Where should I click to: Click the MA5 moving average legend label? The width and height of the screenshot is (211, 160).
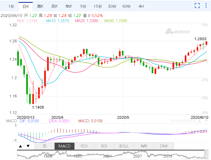26,21
